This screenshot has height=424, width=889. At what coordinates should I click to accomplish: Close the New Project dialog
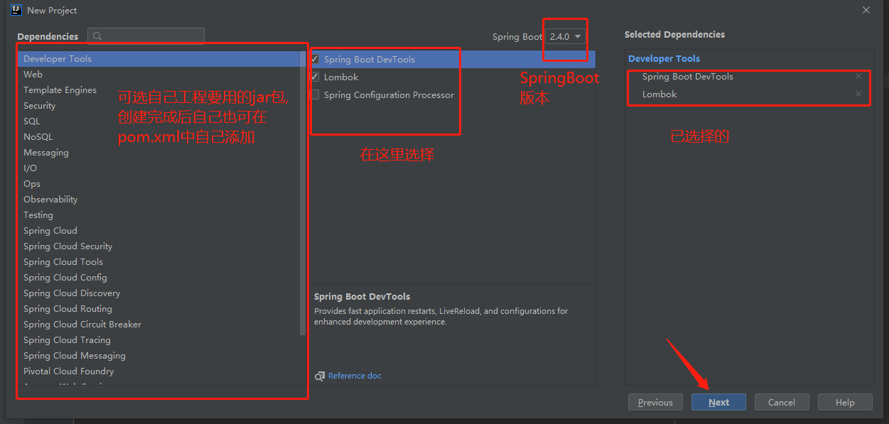[866, 10]
